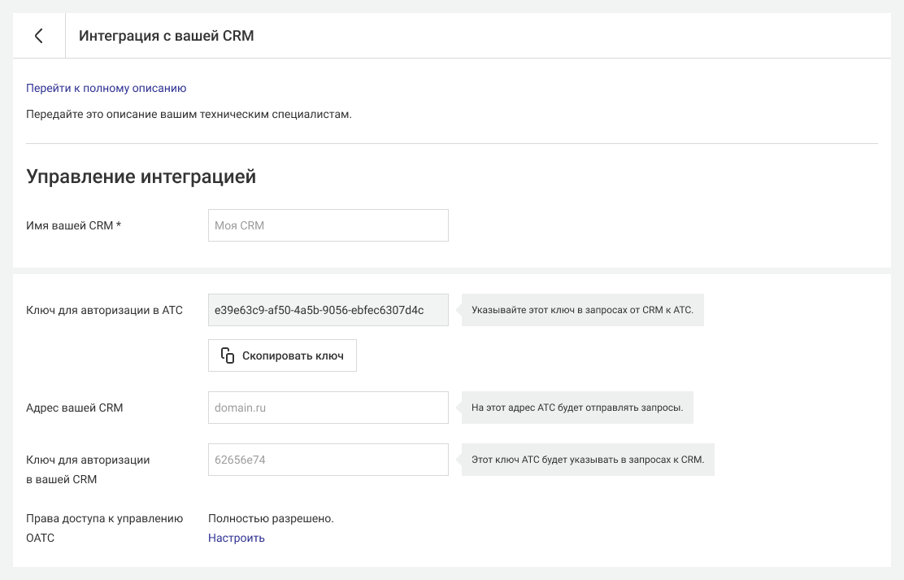Image resolution: width=904 pixels, height=580 pixels.
Task: Click the Управление интеграцией heading
Action: [141, 177]
